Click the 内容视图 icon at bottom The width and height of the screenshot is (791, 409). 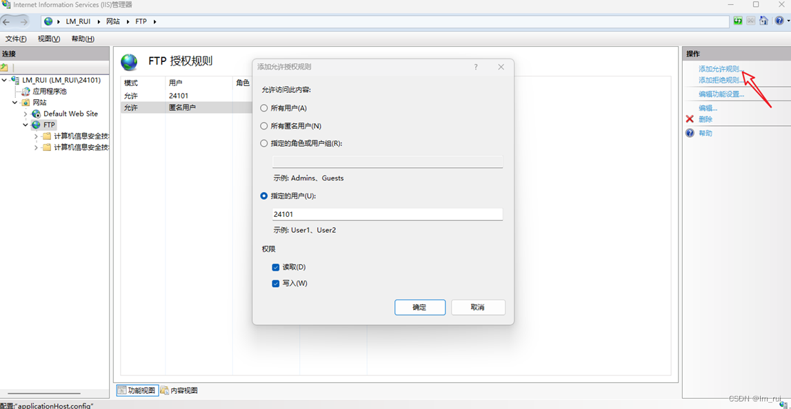click(x=164, y=390)
